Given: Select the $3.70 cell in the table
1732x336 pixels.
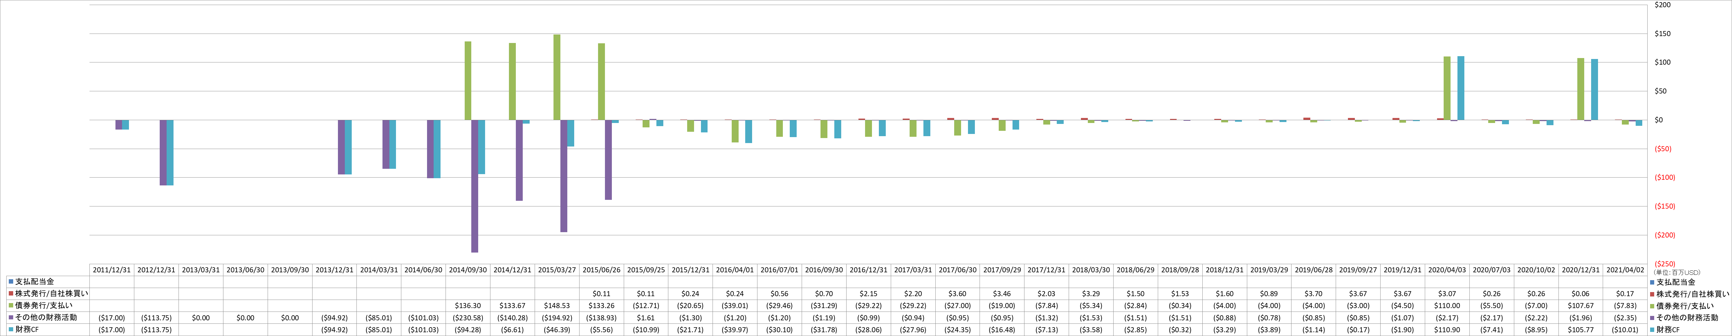Looking at the screenshot, I should click(1314, 294).
